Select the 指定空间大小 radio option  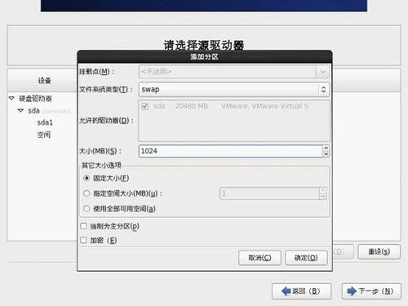[x=86, y=193]
